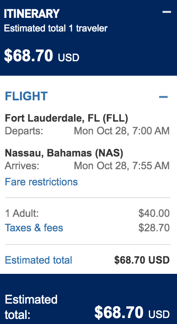
Task: Click the bottom footer $68.70 price
Action: 132,312
